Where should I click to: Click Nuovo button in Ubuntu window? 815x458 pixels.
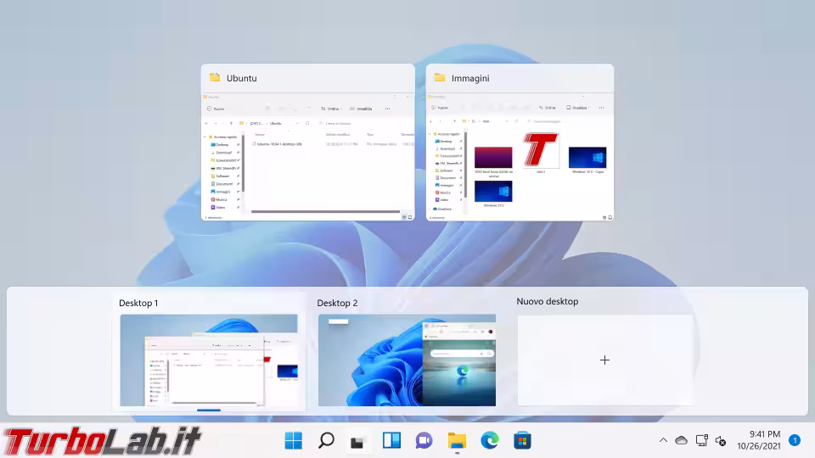click(216, 109)
